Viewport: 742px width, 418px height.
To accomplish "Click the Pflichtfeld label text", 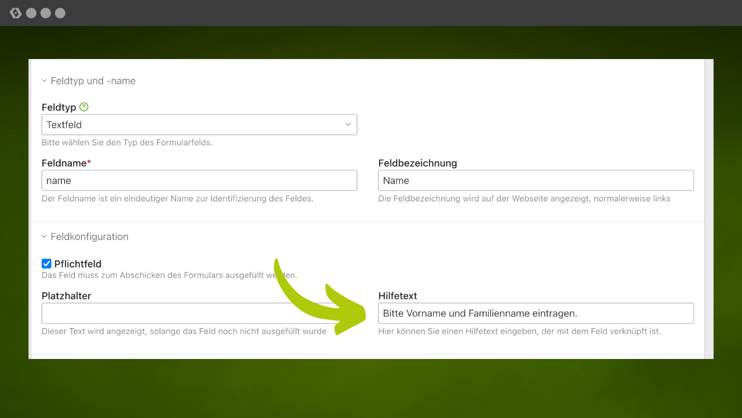I will pos(78,264).
